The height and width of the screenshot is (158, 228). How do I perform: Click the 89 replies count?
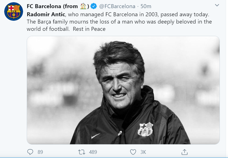coord(40,152)
